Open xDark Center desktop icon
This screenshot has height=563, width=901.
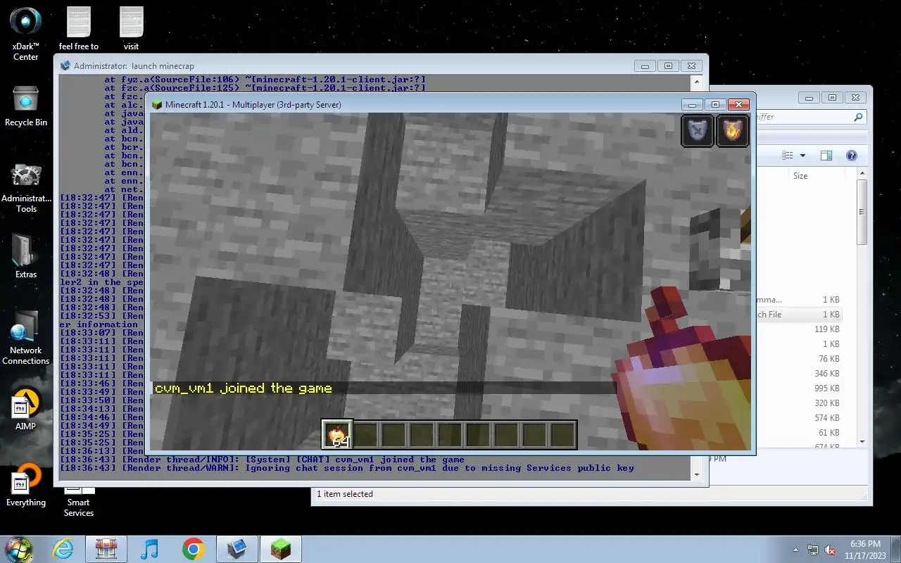26,33
